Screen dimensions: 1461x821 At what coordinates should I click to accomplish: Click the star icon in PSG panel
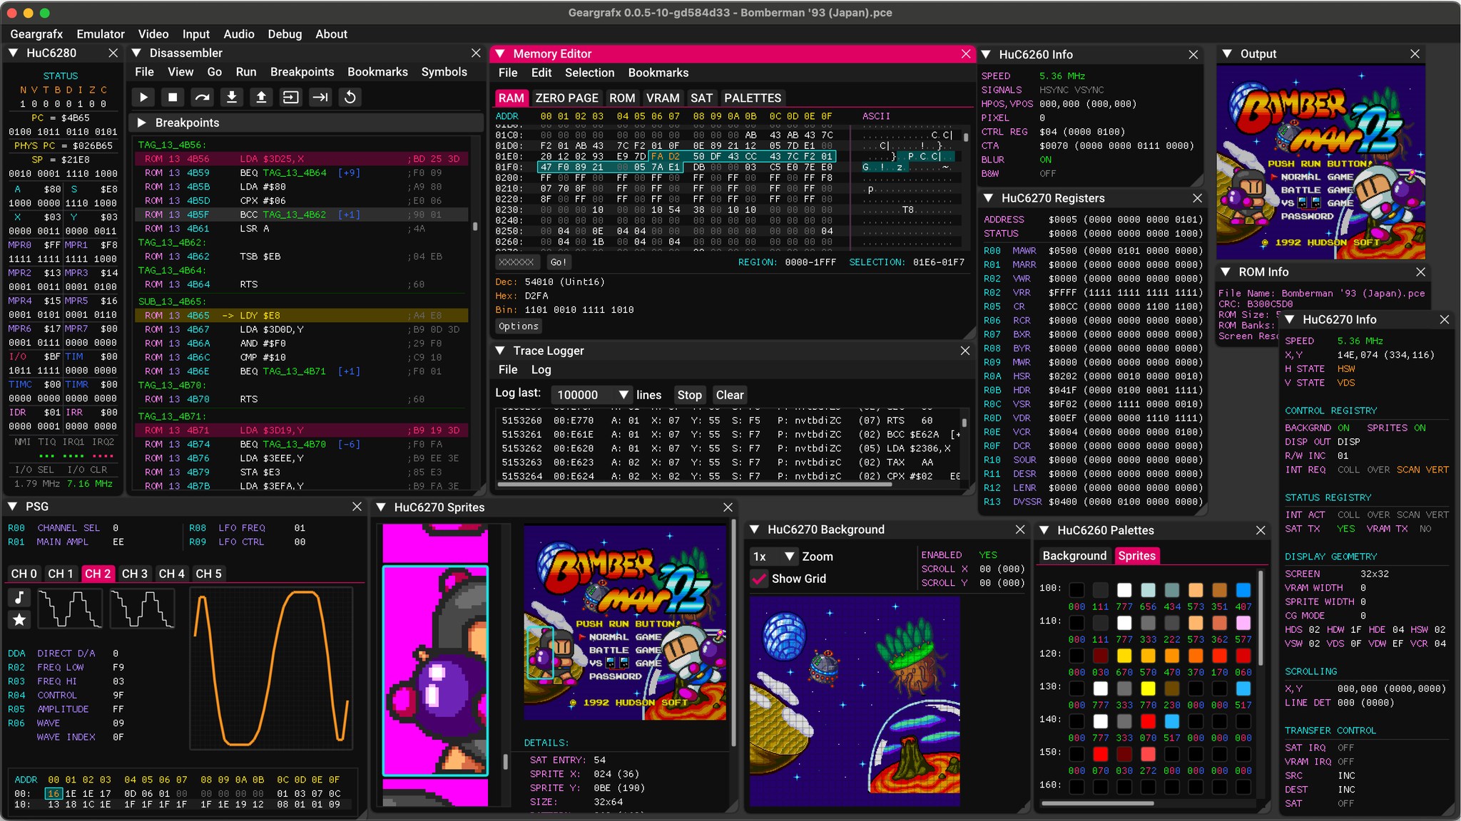19,619
